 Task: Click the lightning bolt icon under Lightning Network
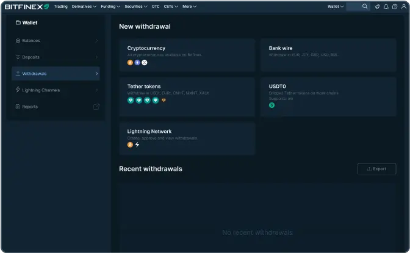[x=137, y=144]
